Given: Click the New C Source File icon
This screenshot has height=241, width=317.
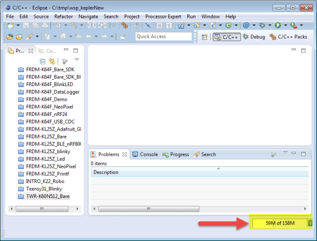Looking at the screenshot, I should pos(213,25).
